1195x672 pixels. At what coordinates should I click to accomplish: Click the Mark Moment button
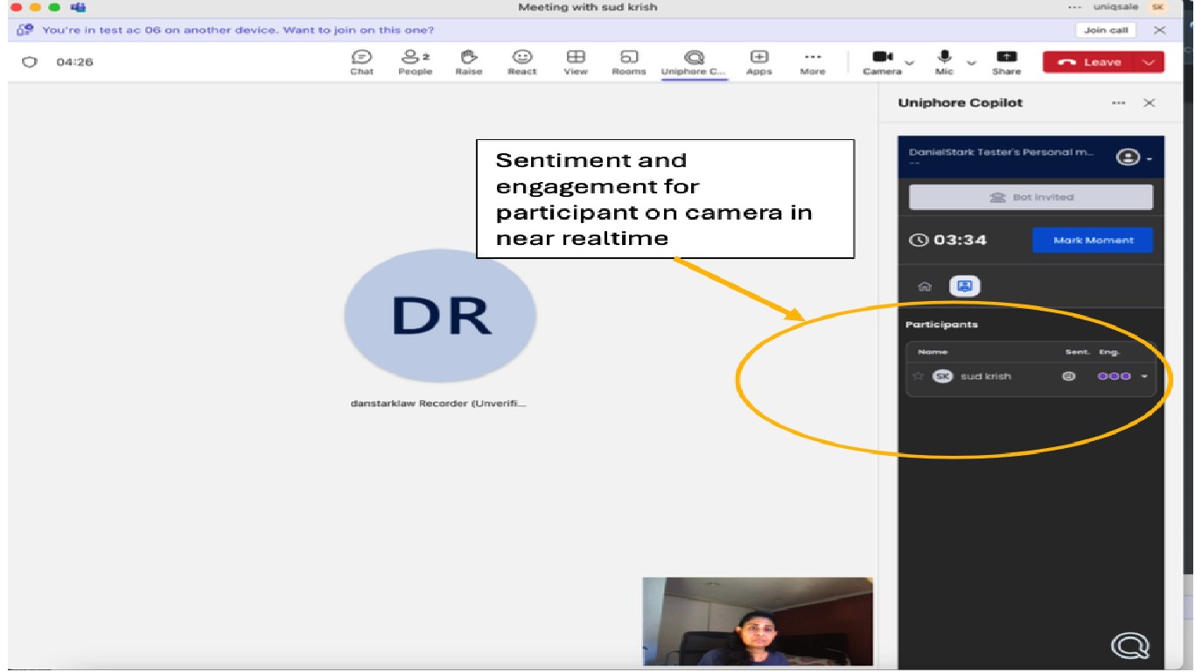click(1093, 240)
